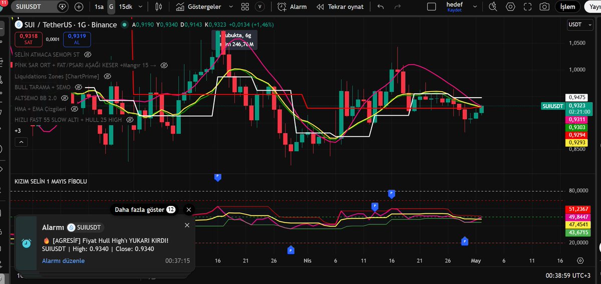Click the red notification badge showing 11
Screen dimensions: 601x284
[x=5, y=3]
